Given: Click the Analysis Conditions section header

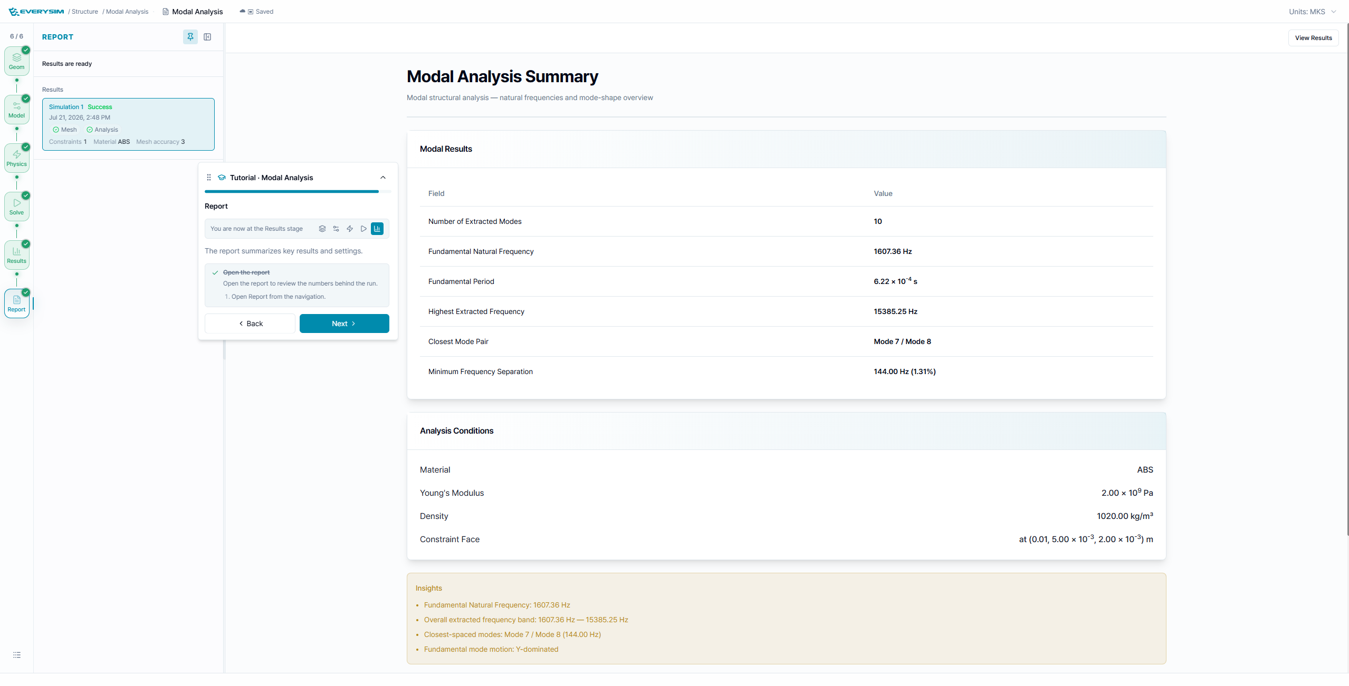Looking at the screenshot, I should click(786, 431).
